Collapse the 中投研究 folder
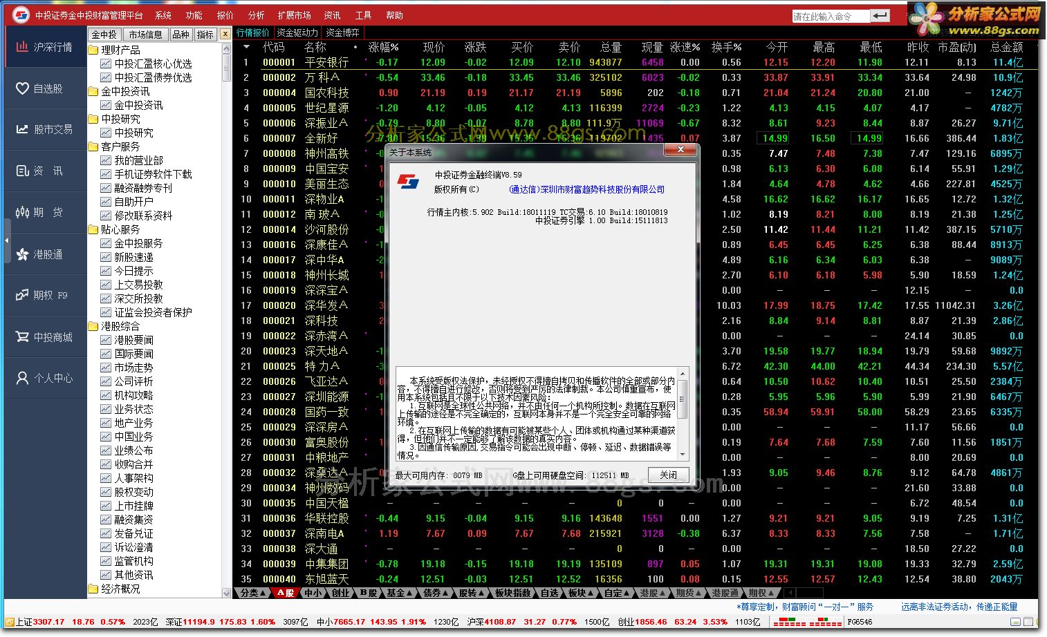 click(93, 119)
